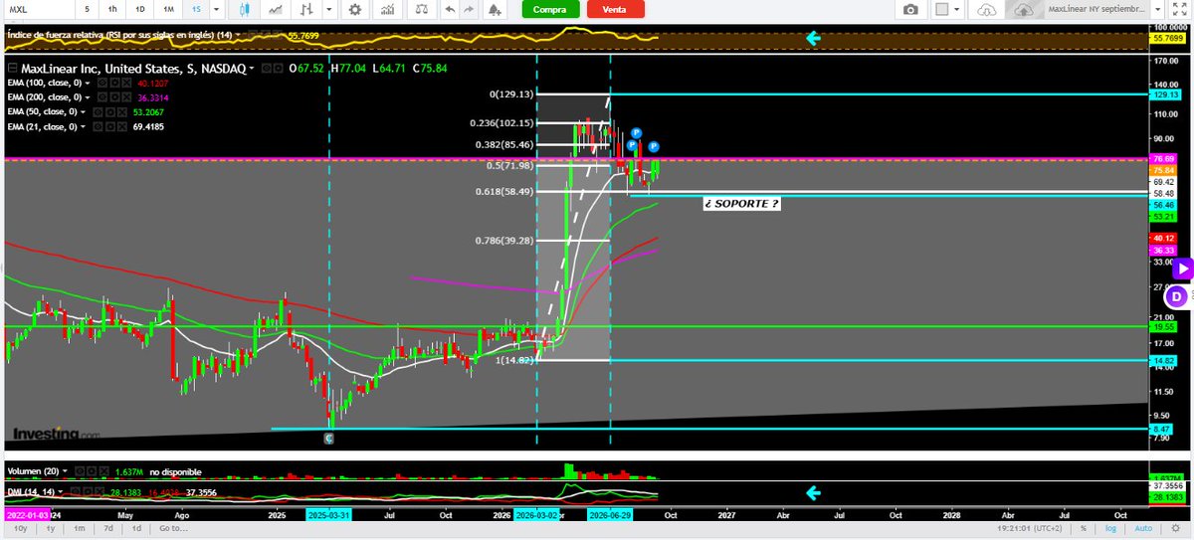Expand the EMA (100, close, 0) dropdown arrow
Viewport: 1194px width, 540px height.
[x=88, y=84]
